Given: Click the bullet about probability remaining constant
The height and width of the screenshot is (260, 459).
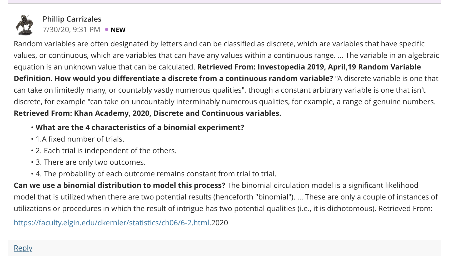Looking at the screenshot, I should click(x=156, y=174).
